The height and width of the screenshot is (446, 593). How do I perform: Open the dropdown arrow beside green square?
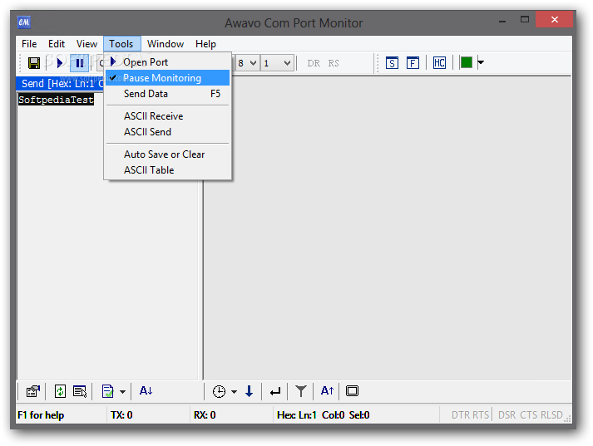click(481, 62)
